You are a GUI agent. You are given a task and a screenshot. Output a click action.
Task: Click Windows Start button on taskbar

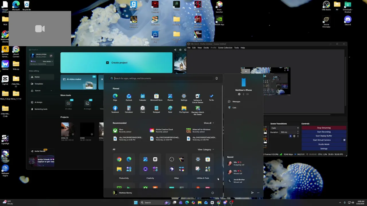pos(136,203)
